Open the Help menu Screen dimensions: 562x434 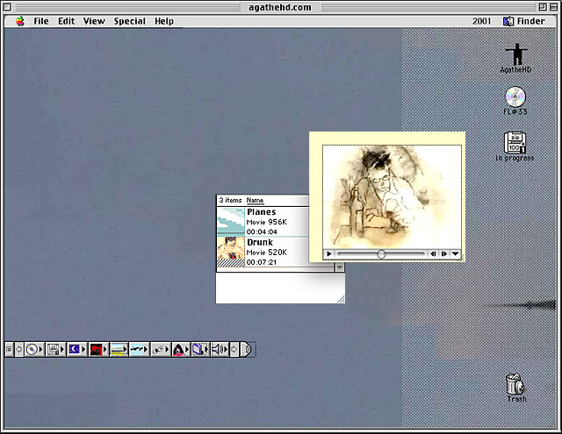click(164, 21)
